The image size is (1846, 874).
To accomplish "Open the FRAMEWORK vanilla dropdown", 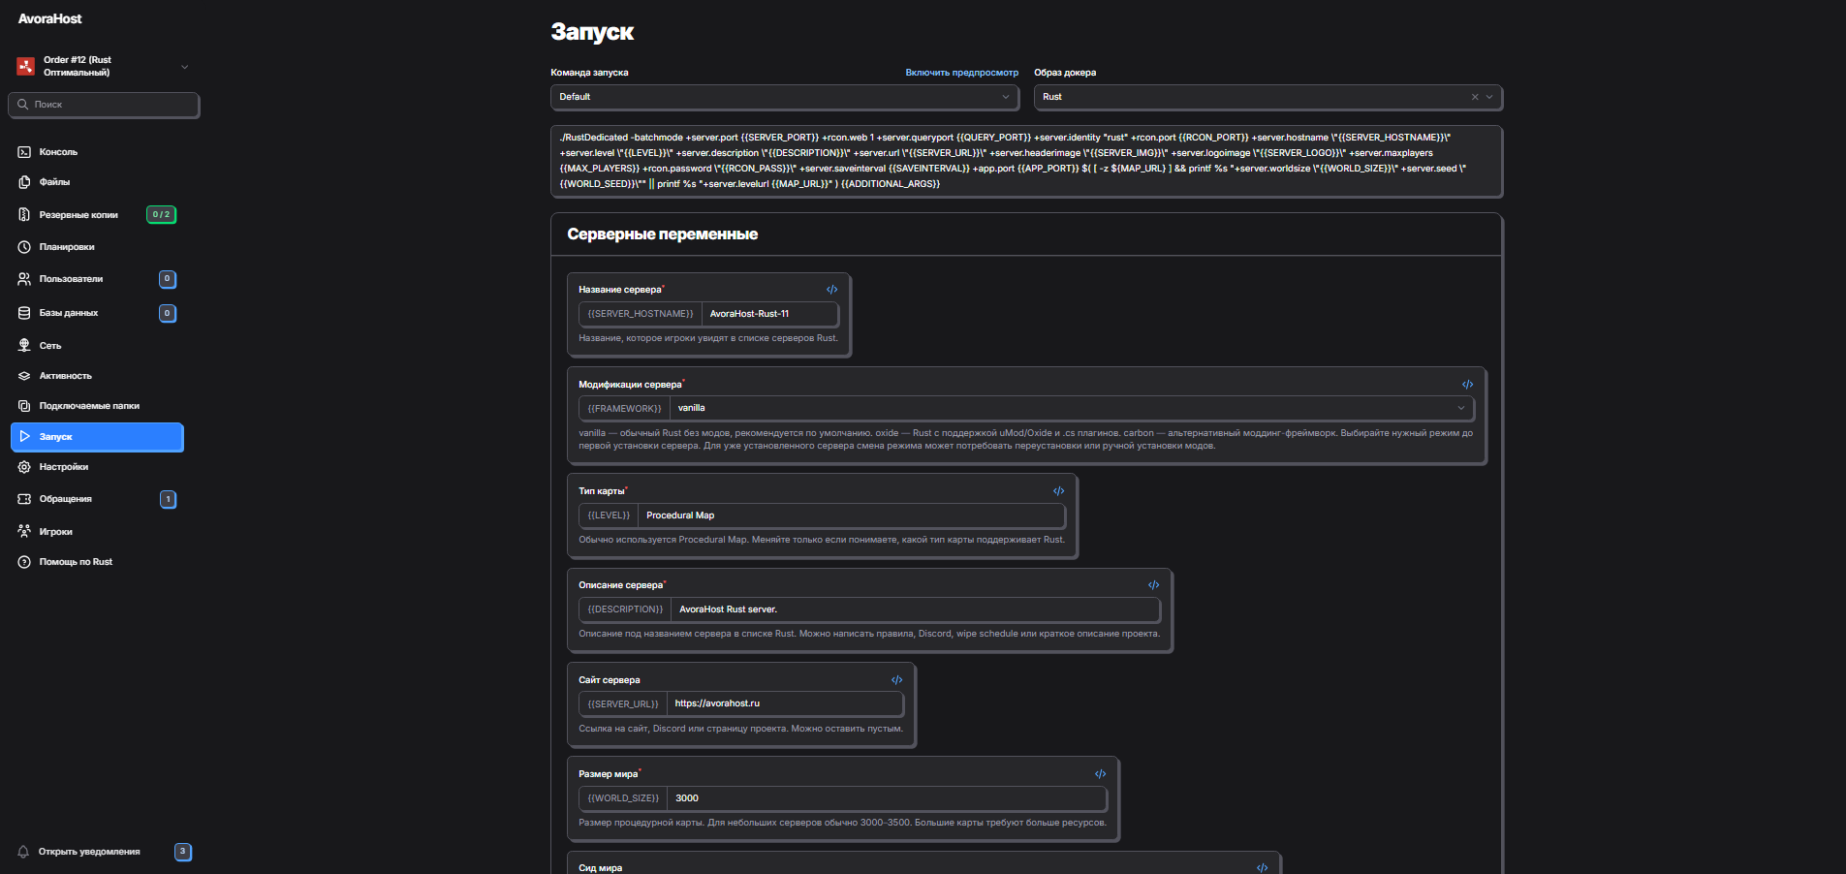I will pyautogui.click(x=1072, y=408).
